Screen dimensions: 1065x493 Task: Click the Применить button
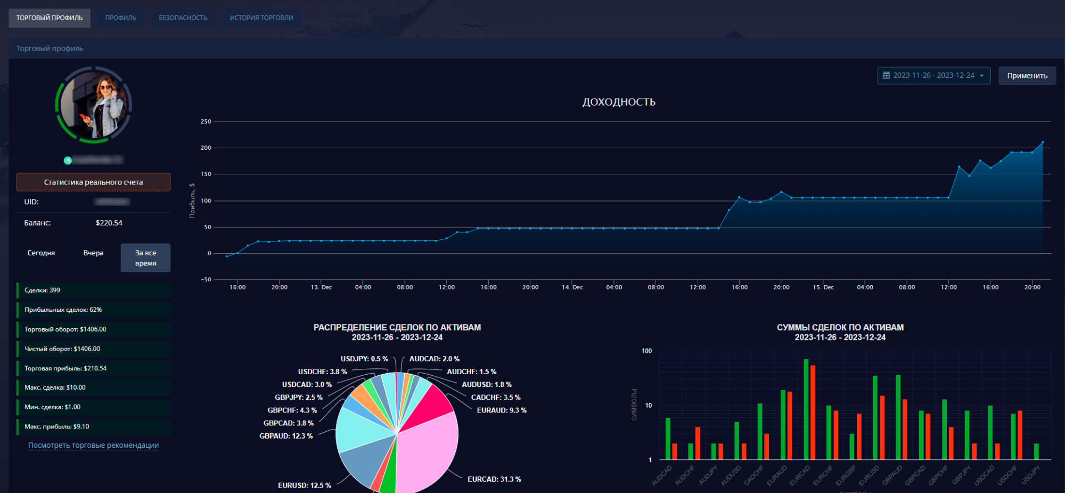click(1027, 75)
